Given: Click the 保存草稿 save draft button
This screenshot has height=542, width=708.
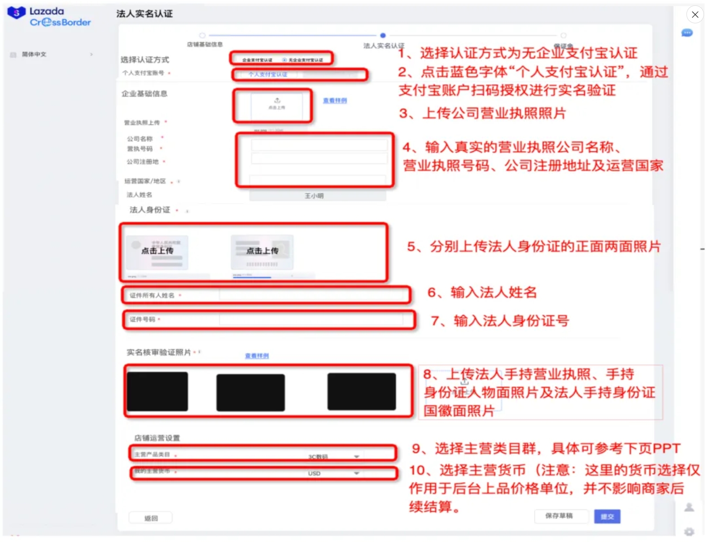Looking at the screenshot, I should pos(559,516).
